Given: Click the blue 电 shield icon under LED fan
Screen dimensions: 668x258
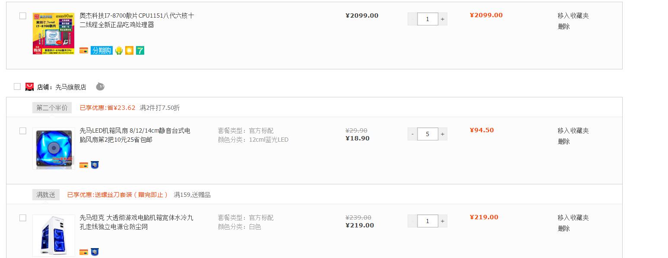Looking at the screenshot, I should (x=95, y=165).
